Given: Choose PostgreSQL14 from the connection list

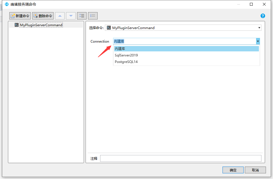Looking at the screenshot, I should [x=186, y=62].
